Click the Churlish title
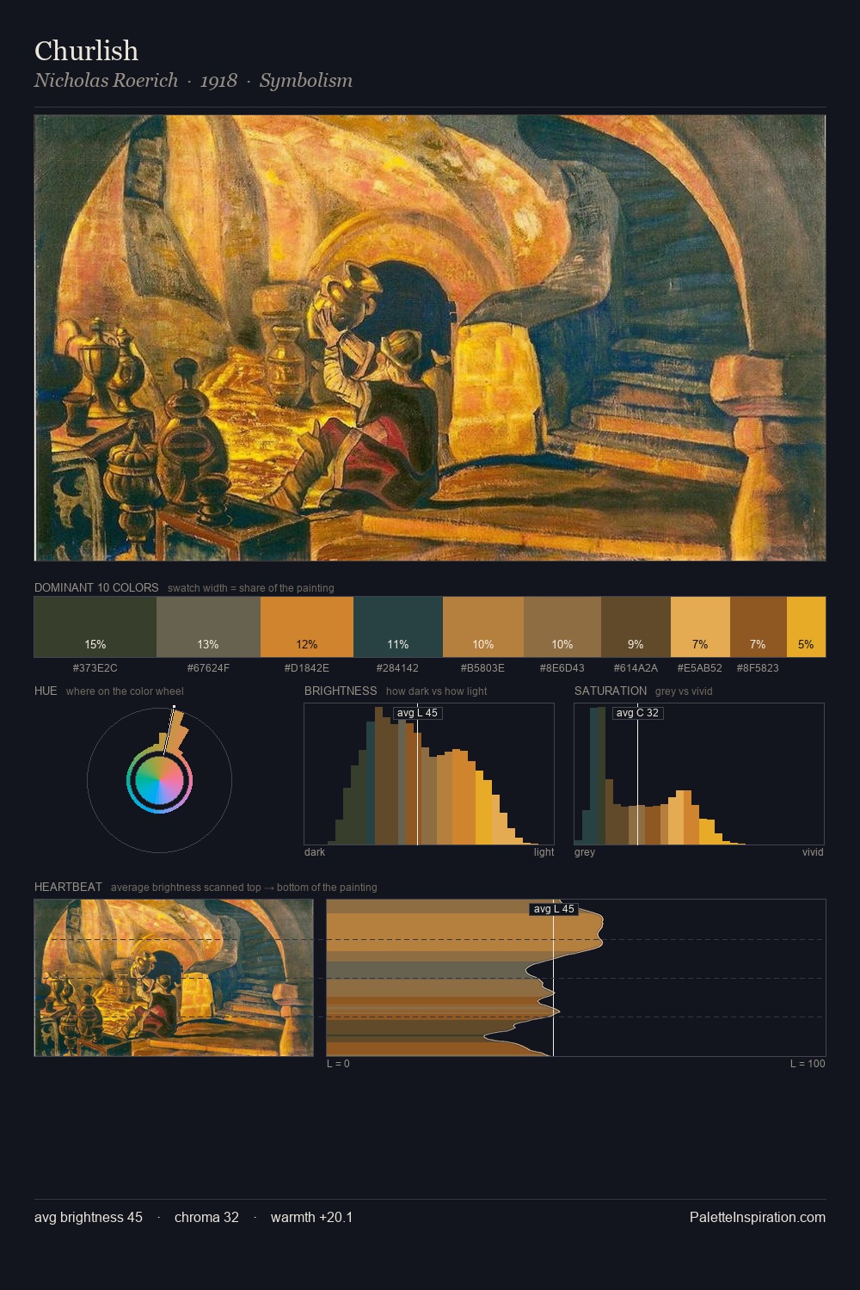 click(x=86, y=51)
